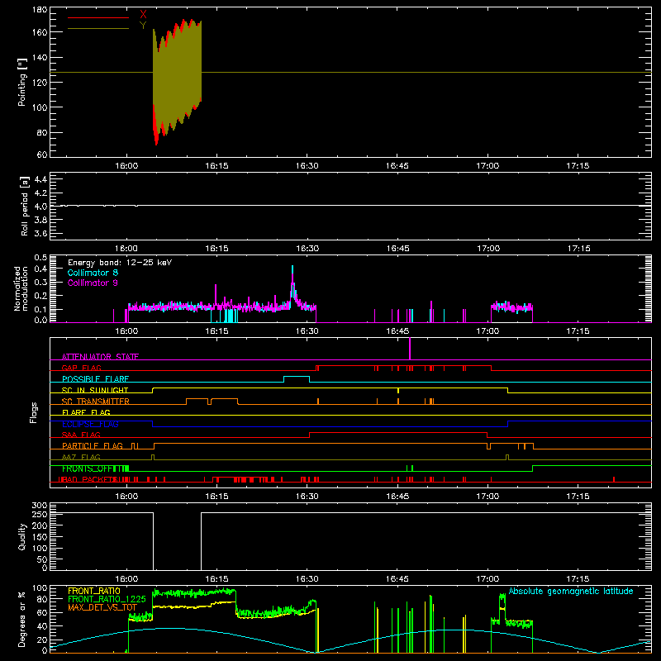Viewport: 661px width, 661px height.
Task: Click the Quality axis title
Action: click(x=22, y=536)
